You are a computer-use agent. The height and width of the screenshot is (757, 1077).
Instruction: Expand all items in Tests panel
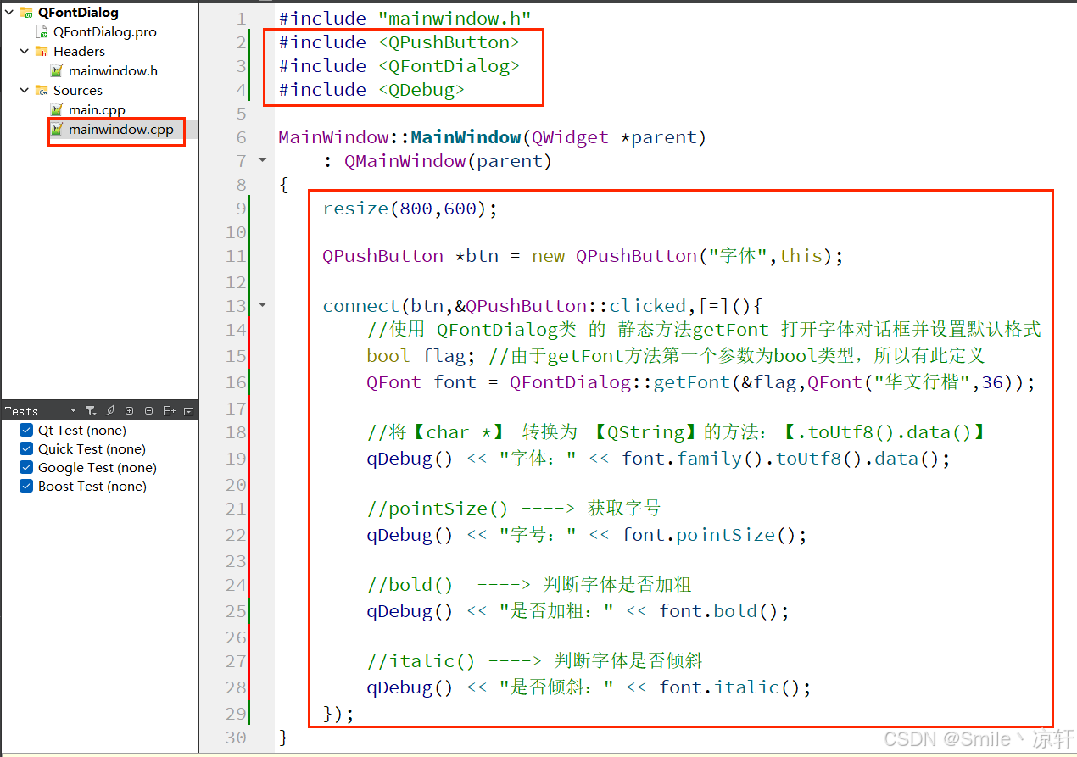[129, 411]
